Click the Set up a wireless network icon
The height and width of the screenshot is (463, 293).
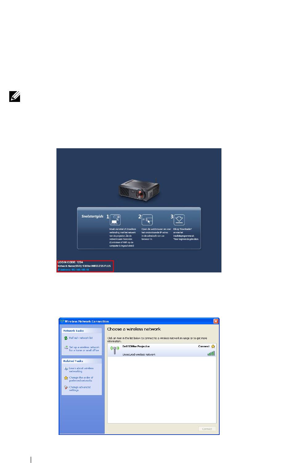click(66, 348)
